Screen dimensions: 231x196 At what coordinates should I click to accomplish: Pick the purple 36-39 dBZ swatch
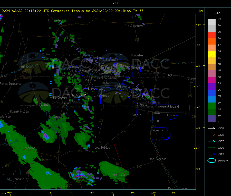click(211, 87)
